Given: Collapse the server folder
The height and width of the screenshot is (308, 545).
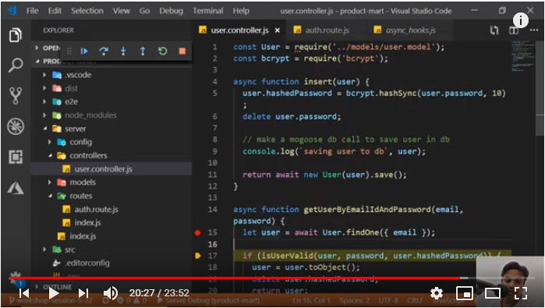Looking at the screenshot, I should pyautogui.click(x=45, y=129).
